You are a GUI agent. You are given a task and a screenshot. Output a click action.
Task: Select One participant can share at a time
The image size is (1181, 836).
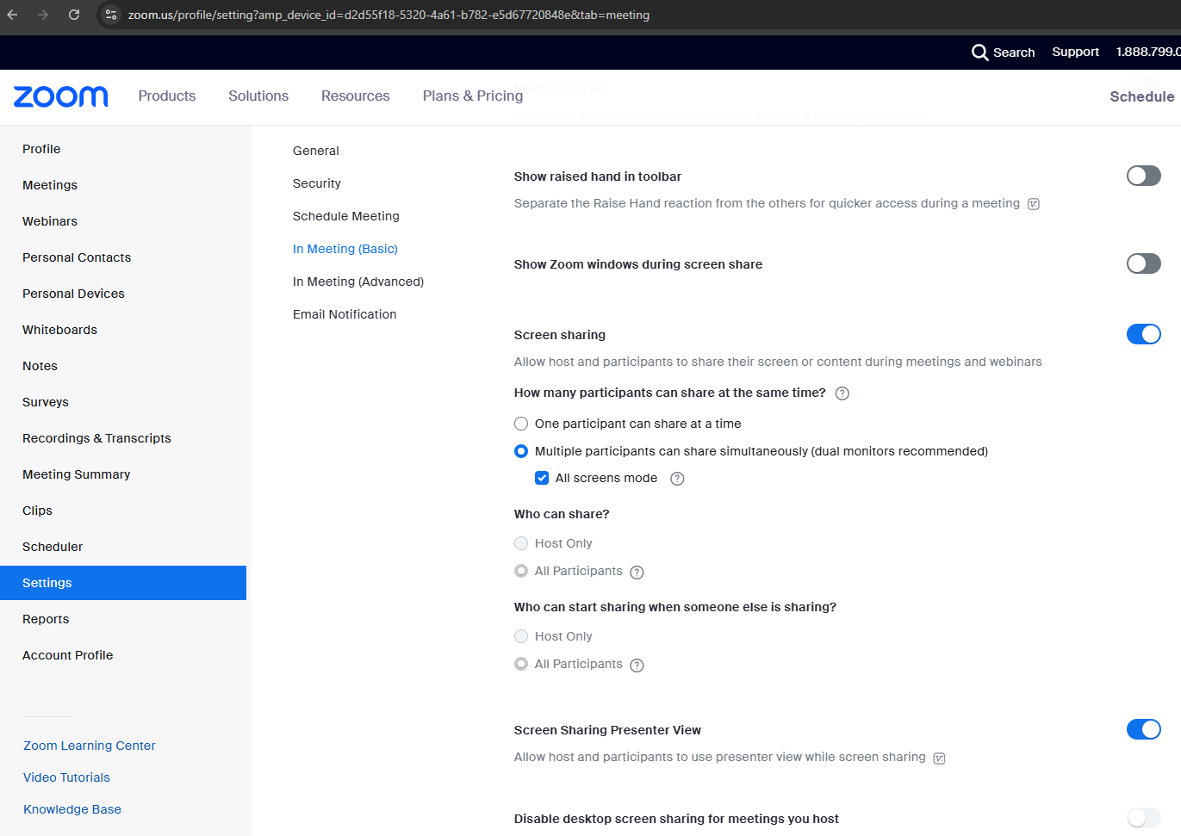tap(521, 424)
